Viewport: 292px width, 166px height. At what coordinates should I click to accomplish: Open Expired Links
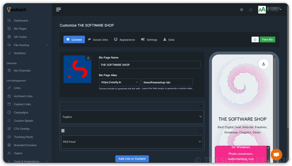pyautogui.click(x=22, y=104)
